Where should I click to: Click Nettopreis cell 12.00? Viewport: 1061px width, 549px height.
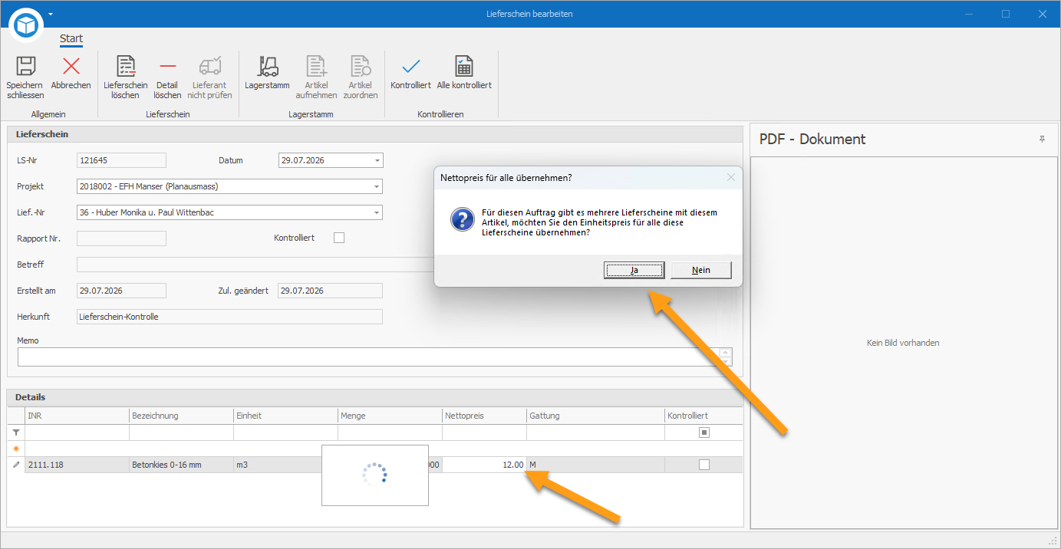[x=484, y=465]
